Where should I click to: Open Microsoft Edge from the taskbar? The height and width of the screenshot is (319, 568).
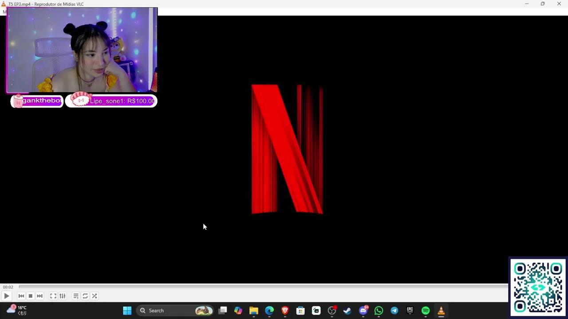[269, 311]
